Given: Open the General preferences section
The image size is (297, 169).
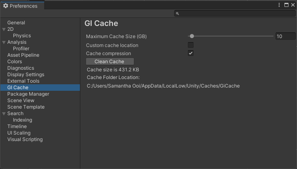Looking at the screenshot, I should point(16,23).
